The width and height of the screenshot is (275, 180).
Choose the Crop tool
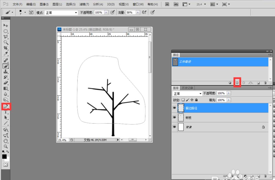click(x=5, y=48)
